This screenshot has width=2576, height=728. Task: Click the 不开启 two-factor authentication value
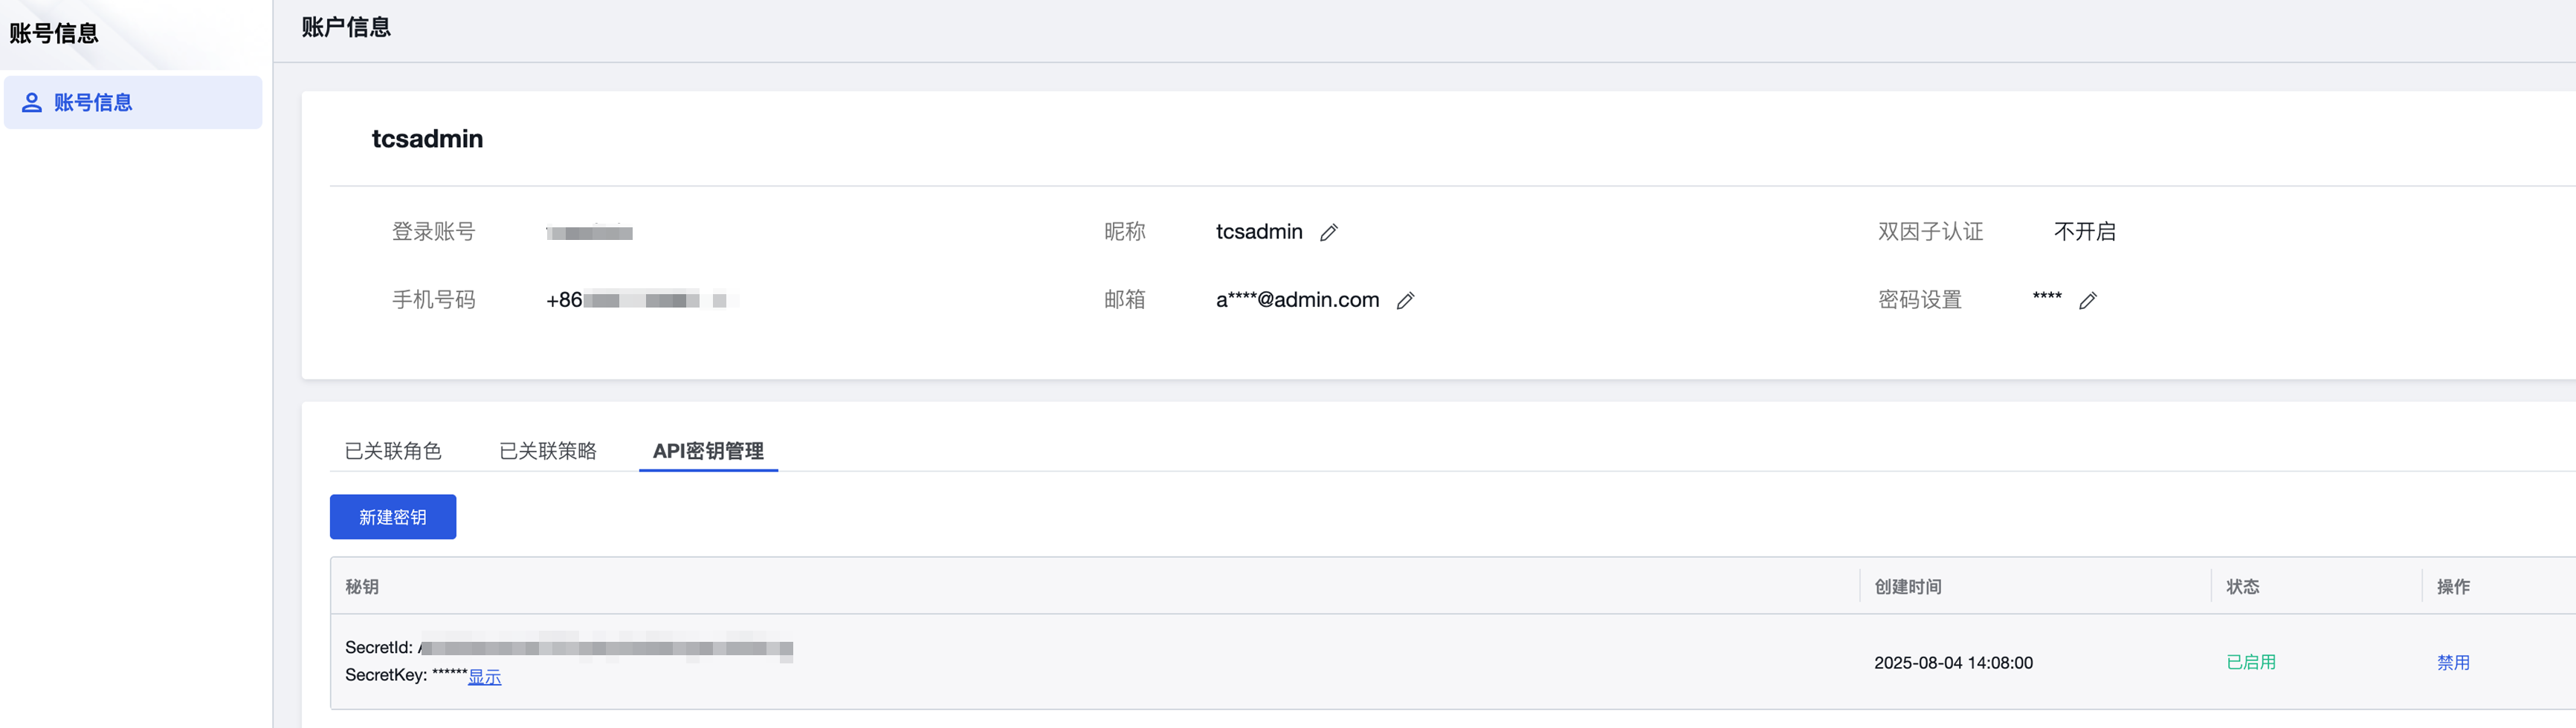coord(2084,232)
